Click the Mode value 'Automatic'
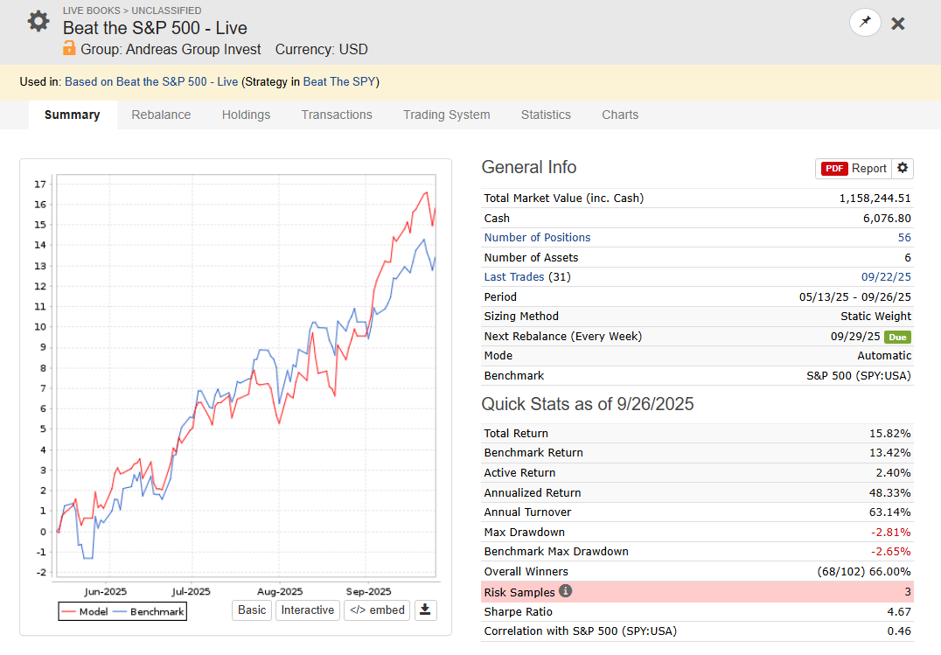This screenshot has height=655, width=941. click(884, 356)
